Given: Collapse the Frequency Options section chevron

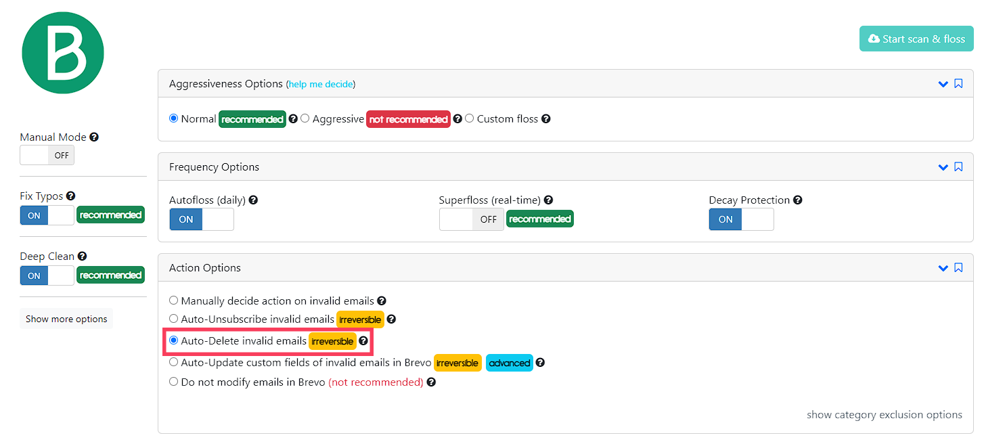Looking at the screenshot, I should [943, 167].
